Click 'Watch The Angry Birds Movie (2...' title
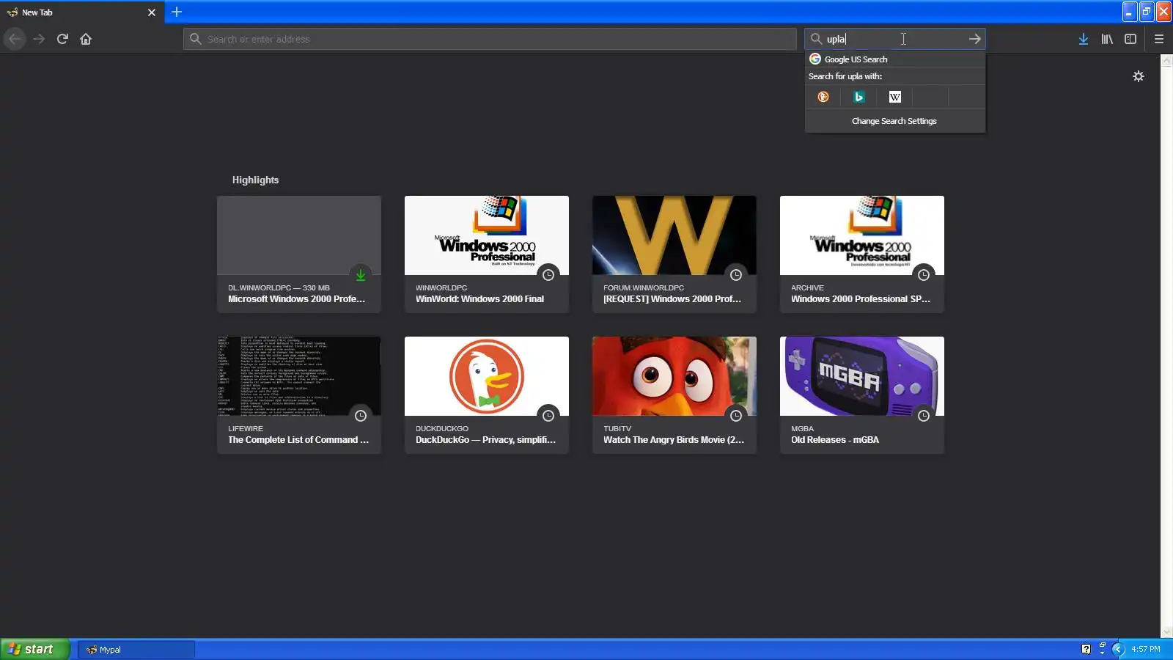 click(674, 440)
